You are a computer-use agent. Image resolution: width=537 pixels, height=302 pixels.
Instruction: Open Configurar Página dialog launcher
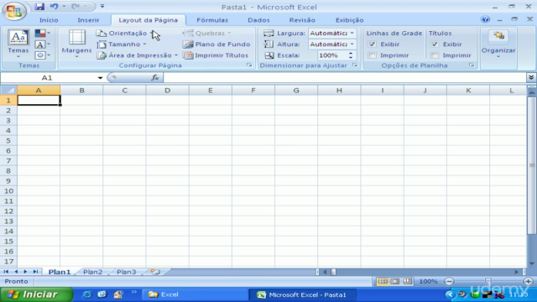(x=249, y=65)
